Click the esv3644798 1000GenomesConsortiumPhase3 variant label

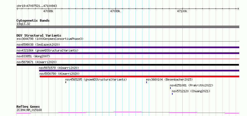tap(50, 39)
